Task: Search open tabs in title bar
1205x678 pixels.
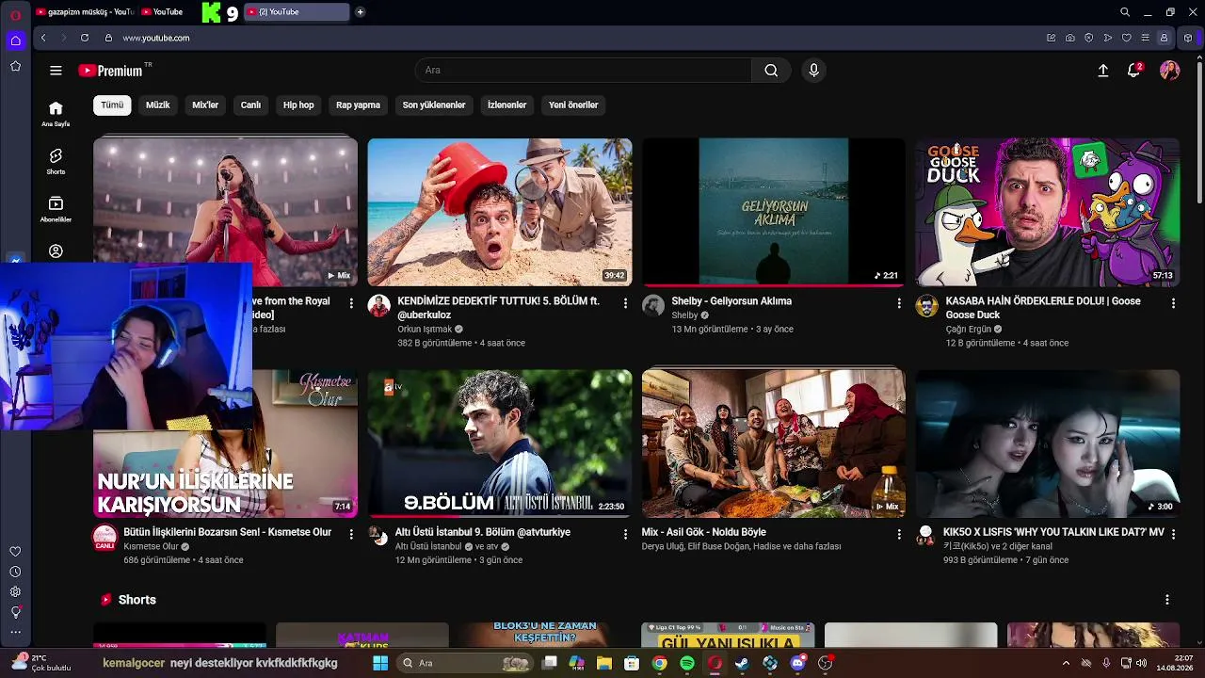Action: tap(1125, 12)
